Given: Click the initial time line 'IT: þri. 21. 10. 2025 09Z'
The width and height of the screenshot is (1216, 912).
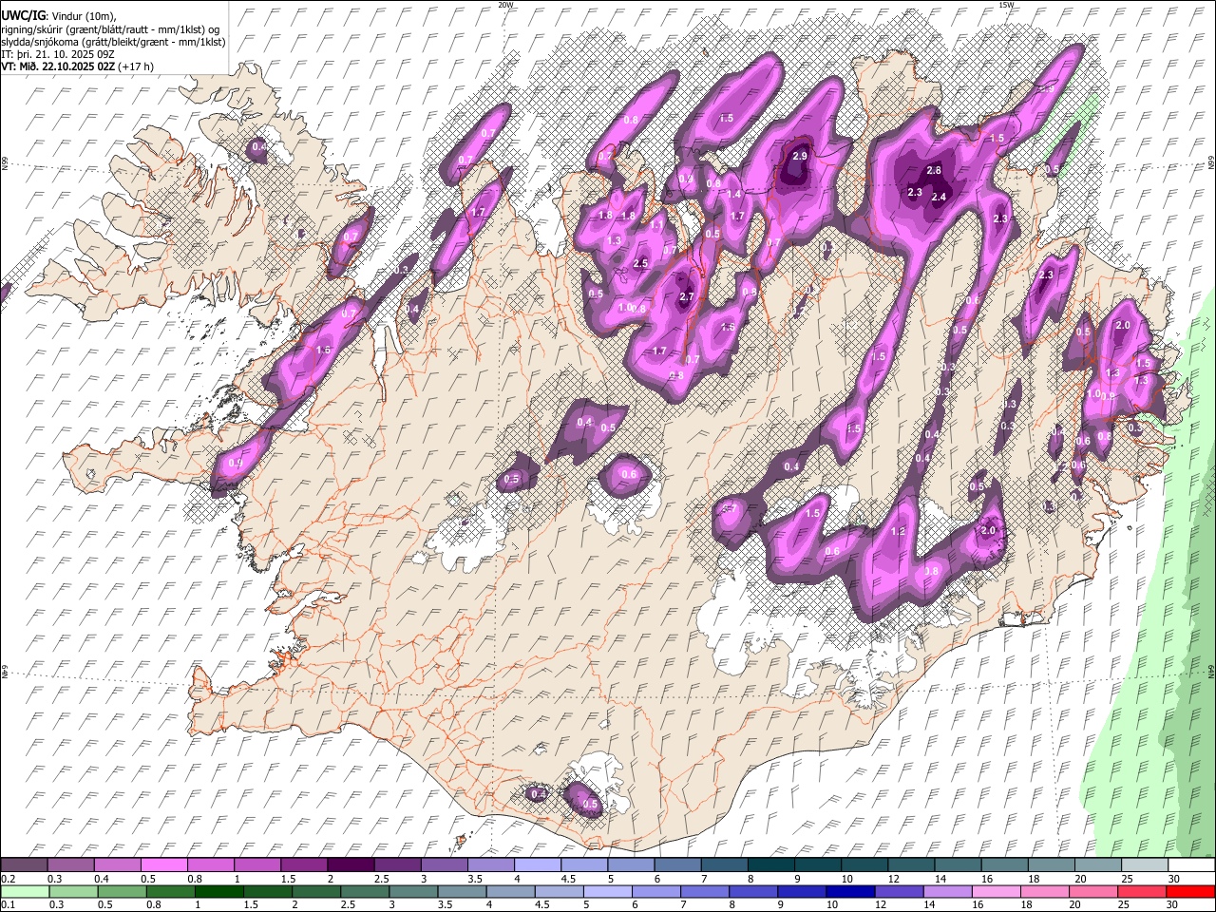Looking at the screenshot, I should [58, 54].
